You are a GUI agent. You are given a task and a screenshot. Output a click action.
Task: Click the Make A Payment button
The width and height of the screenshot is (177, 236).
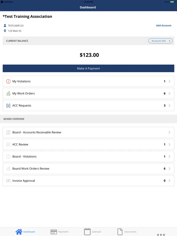pyautogui.click(x=88, y=68)
